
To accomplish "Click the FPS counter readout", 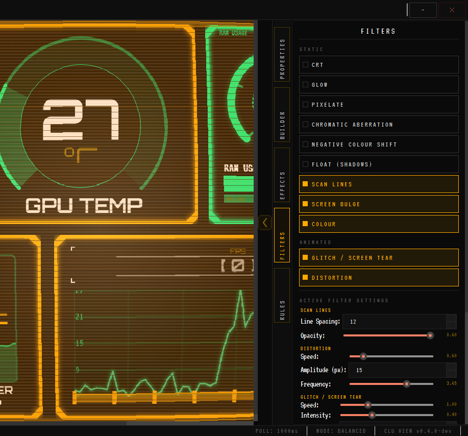I will click(x=237, y=265).
